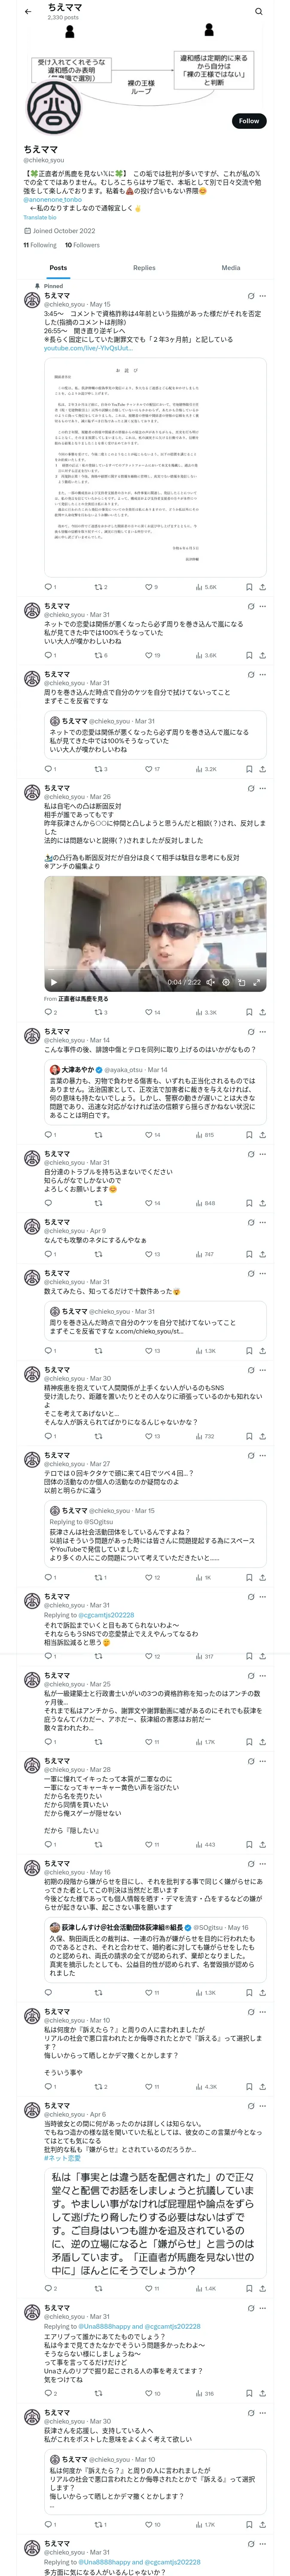Viewport: 290px width, 2576px height.
Task: Follow the ちえママ account
Action: pos(249,121)
